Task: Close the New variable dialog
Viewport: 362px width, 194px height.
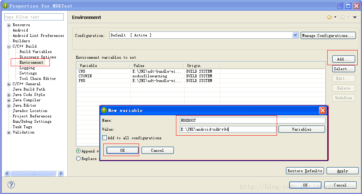Action: tap(323, 111)
